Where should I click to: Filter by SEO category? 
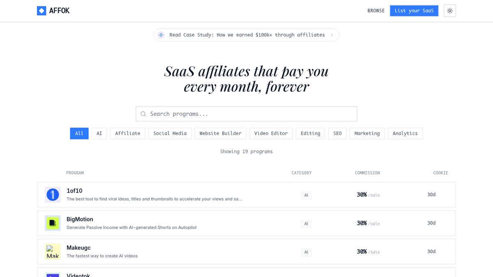(x=337, y=133)
